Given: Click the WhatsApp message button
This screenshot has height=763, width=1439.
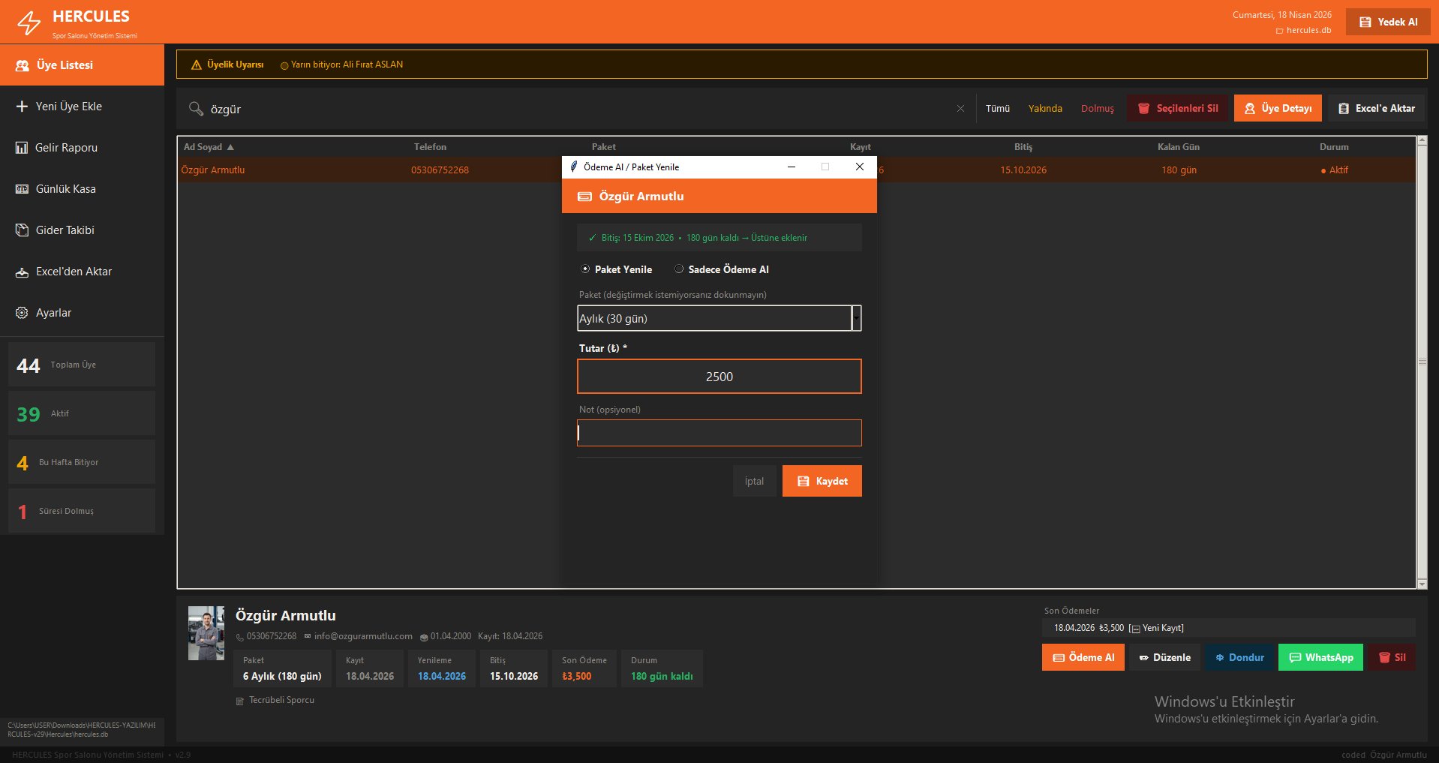Looking at the screenshot, I should click(x=1320, y=657).
